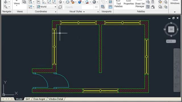The image size is (182, 102).
Task: Click S on the ViewCube compass
Action: point(171,36)
